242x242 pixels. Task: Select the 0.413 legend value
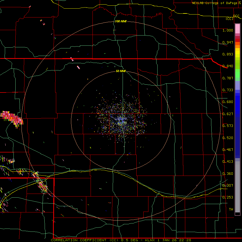(228, 162)
